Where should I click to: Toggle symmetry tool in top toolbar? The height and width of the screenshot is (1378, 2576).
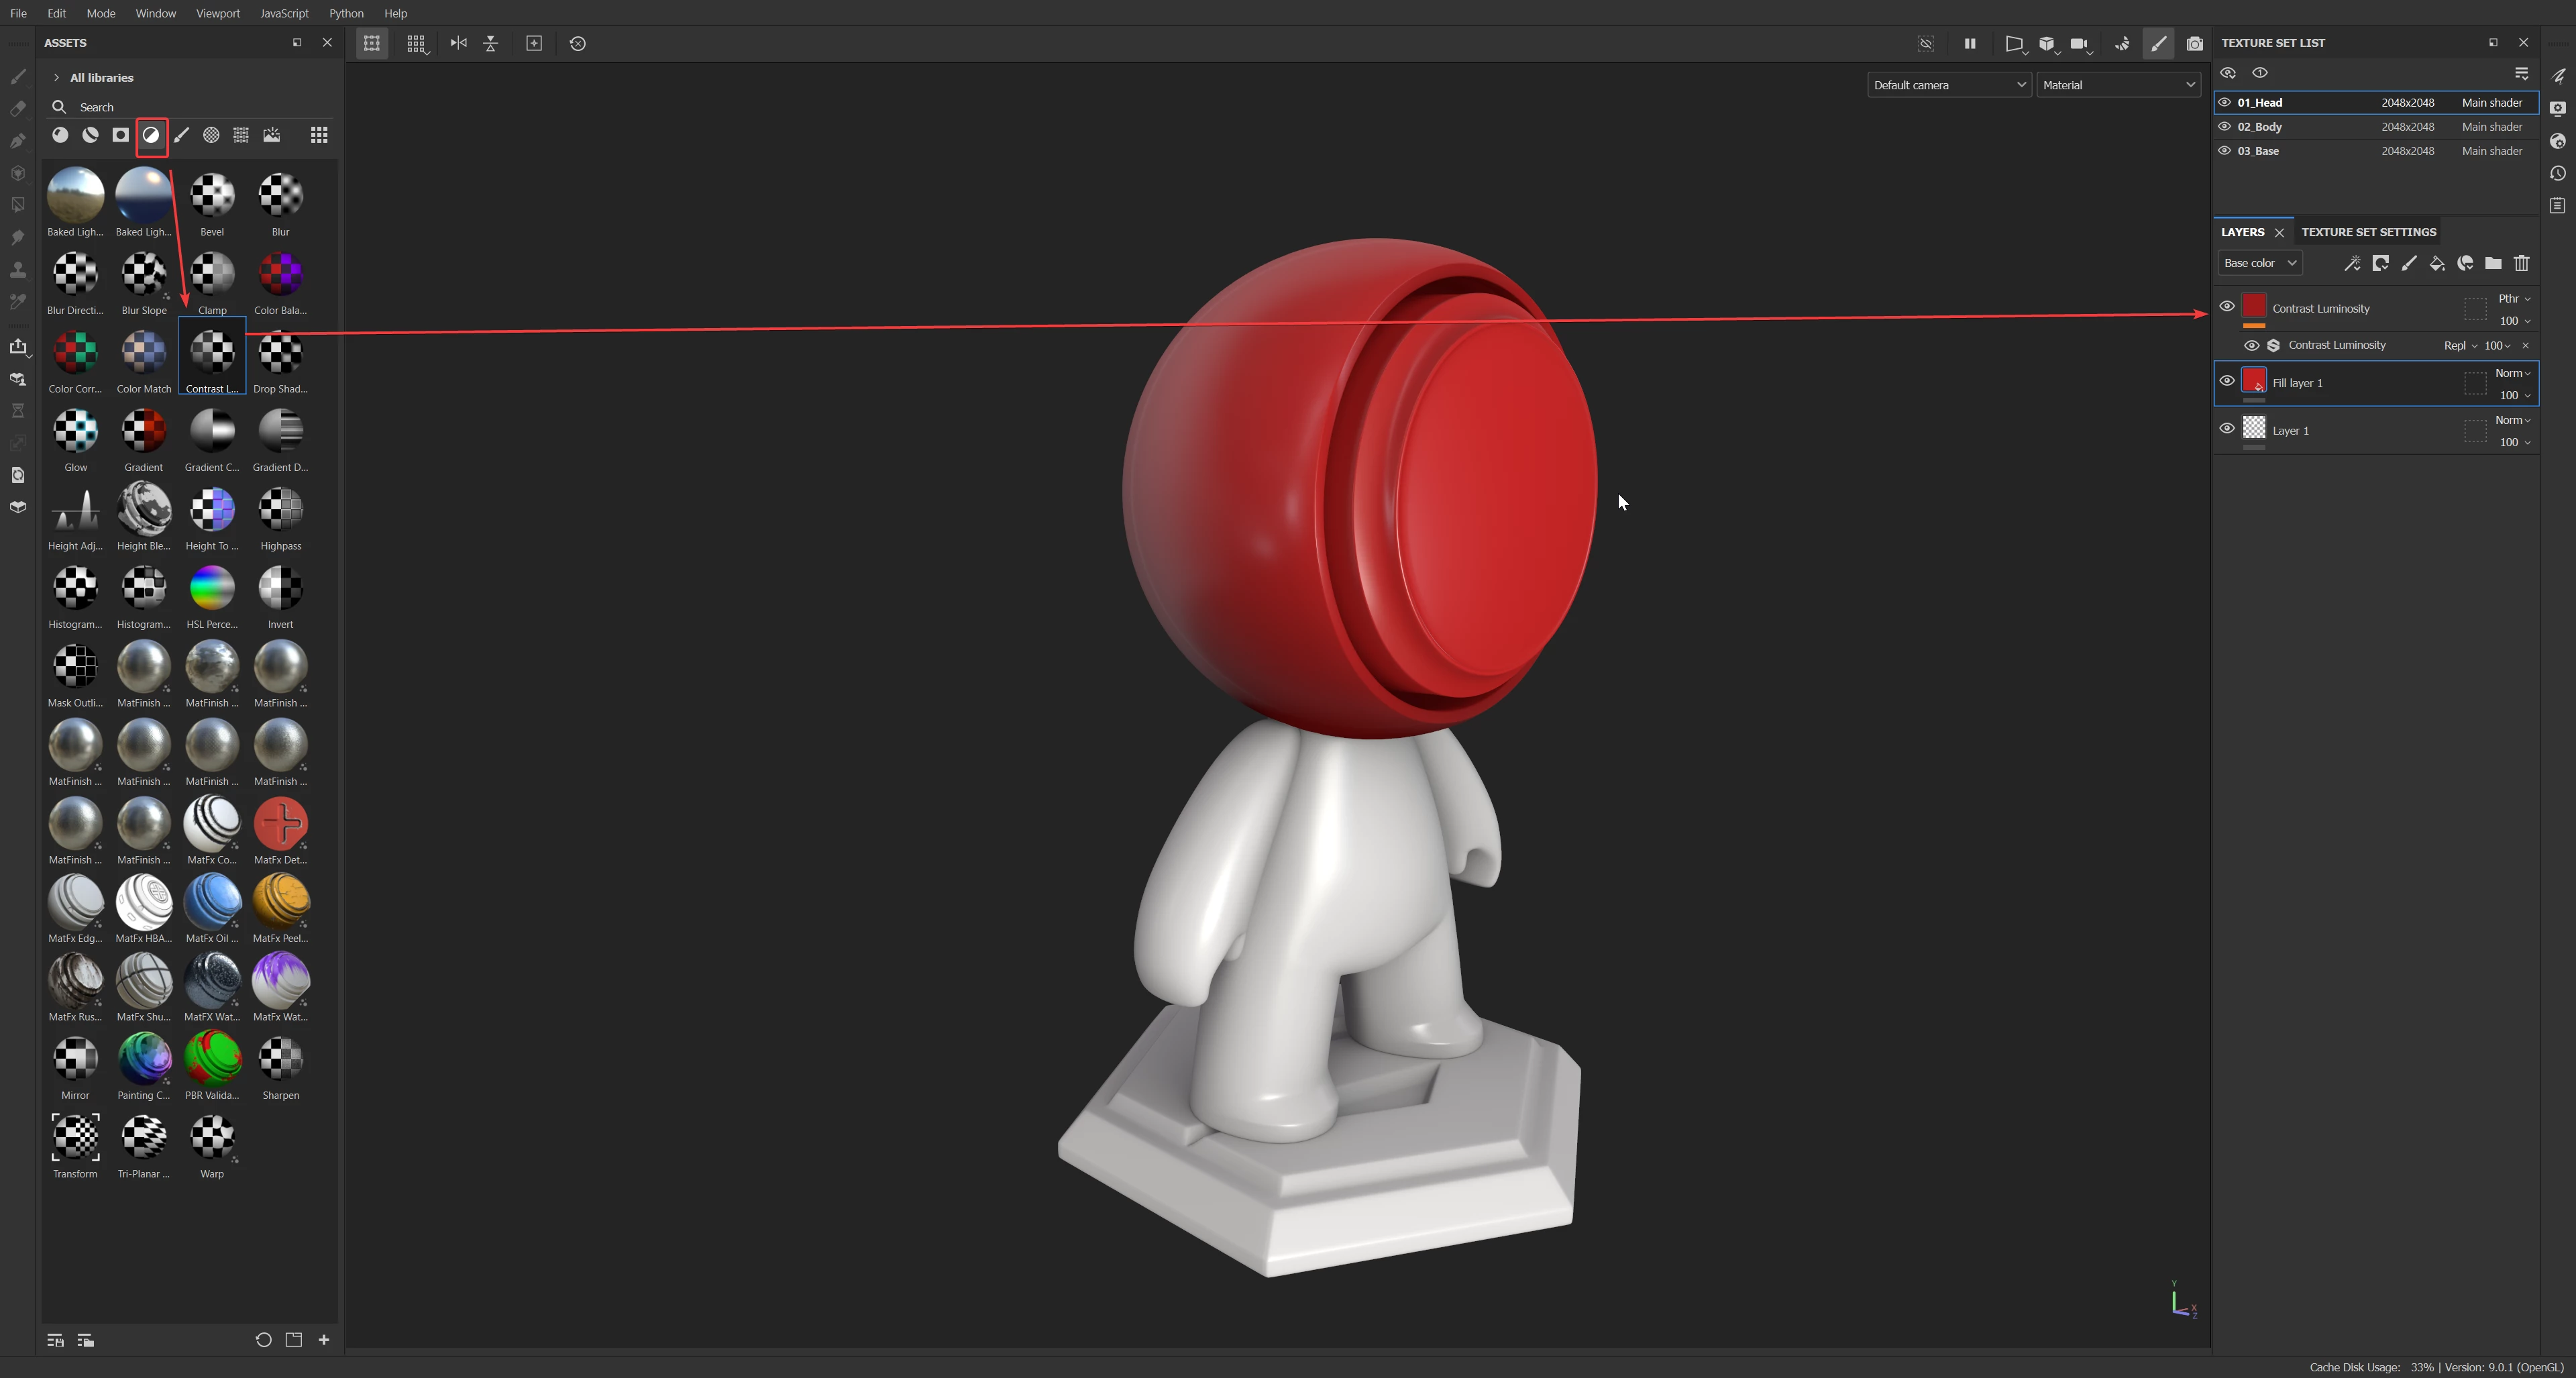tap(458, 43)
